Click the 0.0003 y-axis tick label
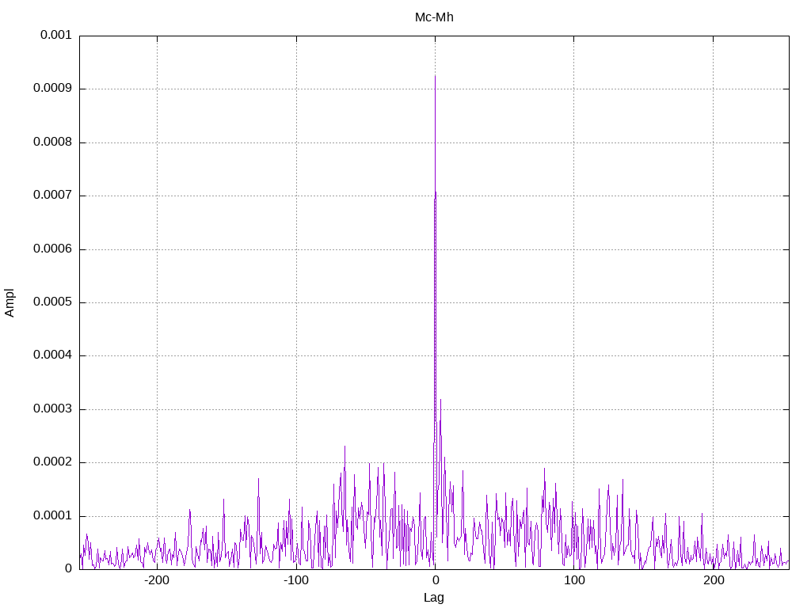 (x=52, y=409)
